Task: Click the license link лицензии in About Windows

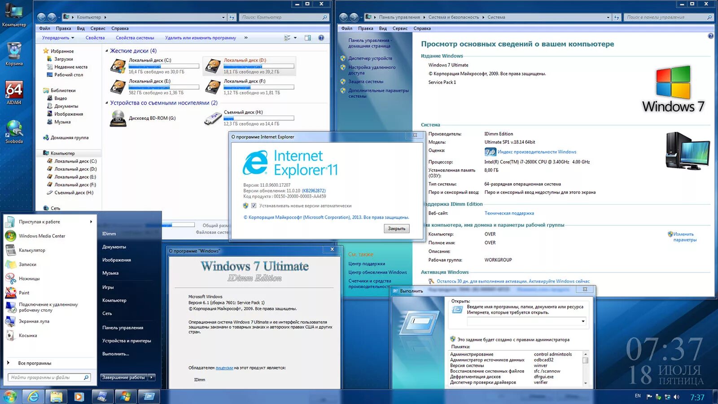Action: coord(224,368)
